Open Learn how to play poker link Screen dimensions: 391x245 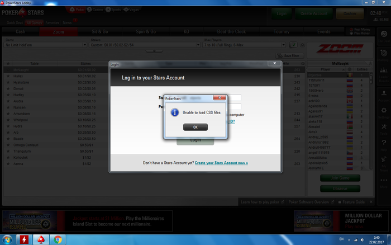pos(262,202)
